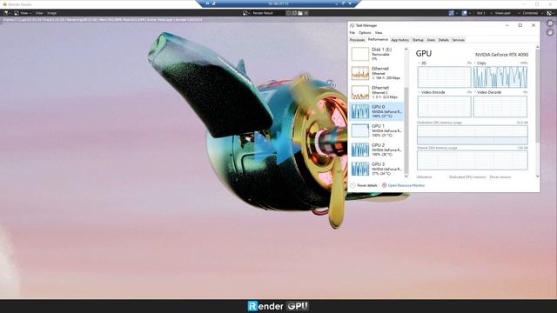This screenshot has width=557, height=313.
Task: Select the first Ethernet adapter entry
Action: (x=377, y=73)
